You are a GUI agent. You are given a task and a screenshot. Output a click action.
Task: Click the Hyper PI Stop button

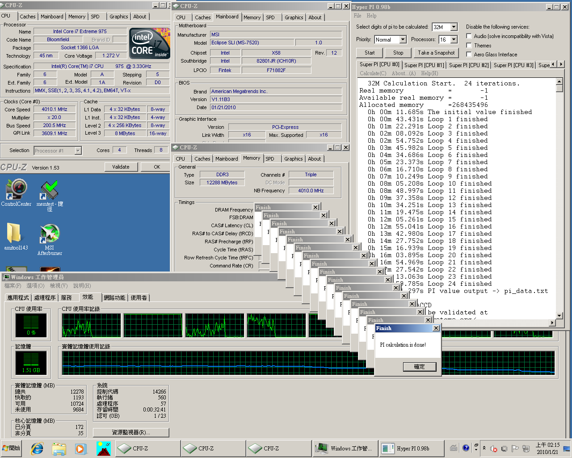pos(398,53)
